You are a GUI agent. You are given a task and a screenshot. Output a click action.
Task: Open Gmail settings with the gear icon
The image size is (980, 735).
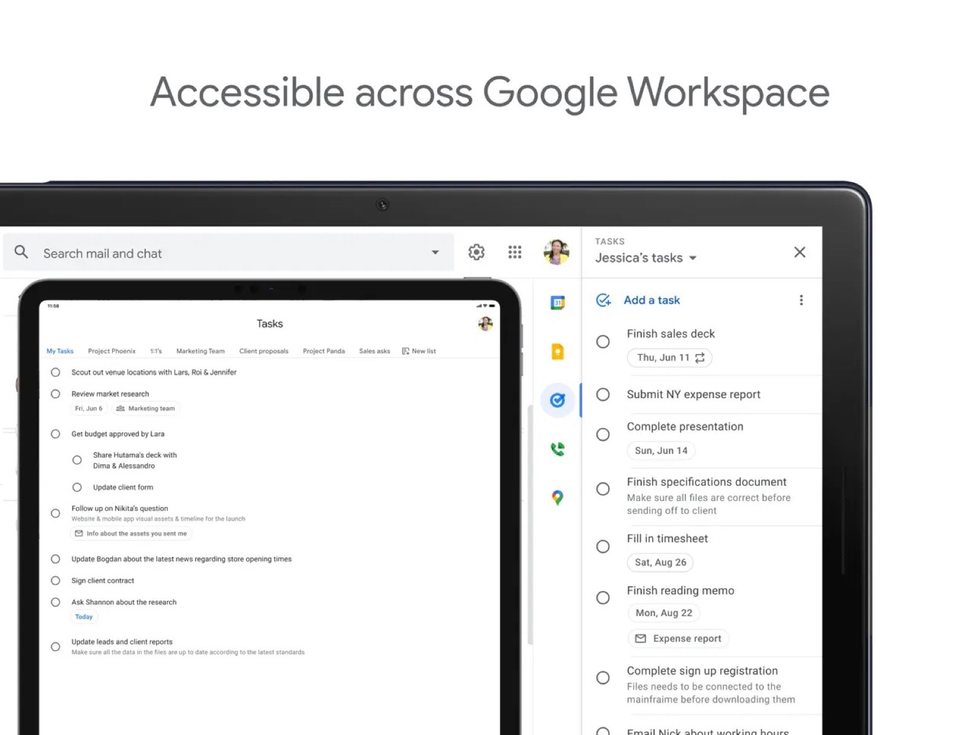476,252
